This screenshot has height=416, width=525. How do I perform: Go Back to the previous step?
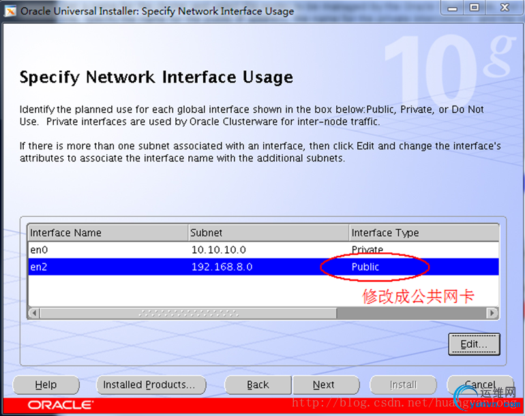[x=258, y=385]
